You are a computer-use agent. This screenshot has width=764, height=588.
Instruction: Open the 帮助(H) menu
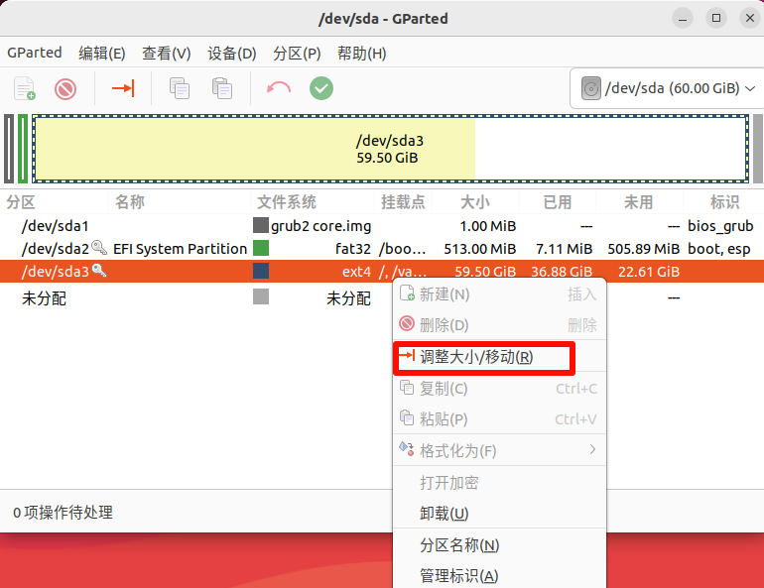pyautogui.click(x=362, y=53)
